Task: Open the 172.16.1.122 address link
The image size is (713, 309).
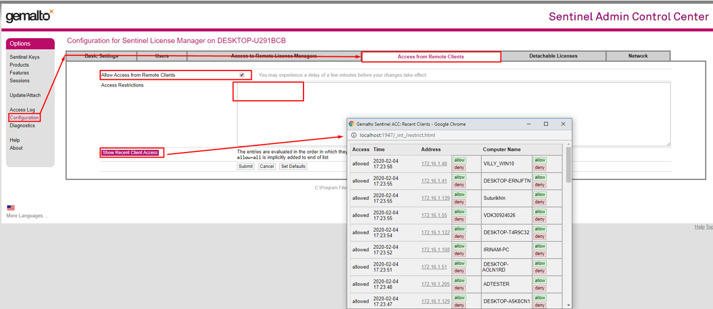Action: [435, 232]
